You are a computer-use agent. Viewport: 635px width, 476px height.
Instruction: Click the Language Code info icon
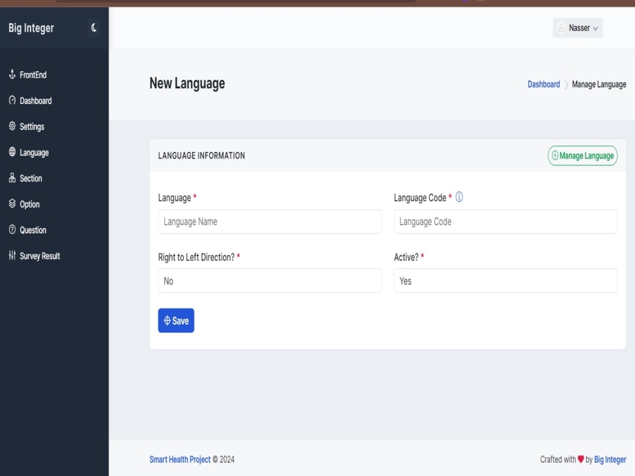[x=459, y=197]
